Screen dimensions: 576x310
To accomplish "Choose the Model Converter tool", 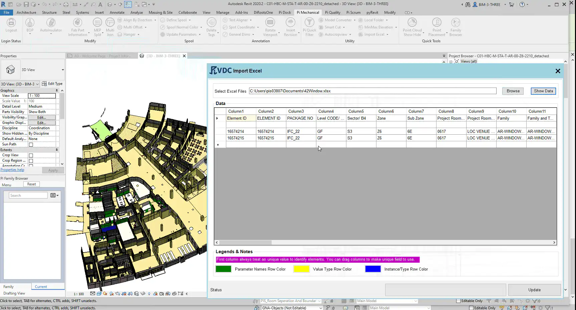I will click(337, 20).
